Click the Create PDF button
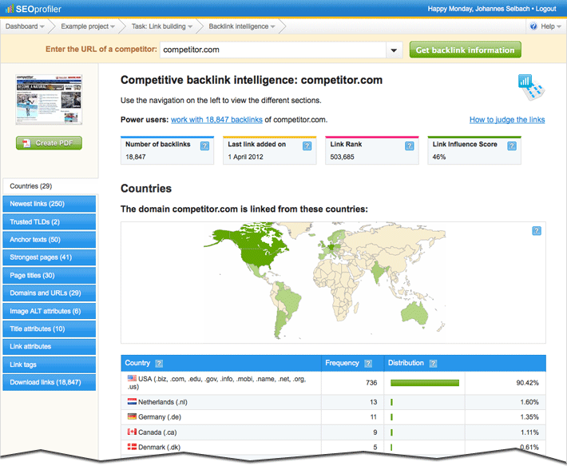Screen dimensions: 567x466 pyautogui.click(x=50, y=143)
